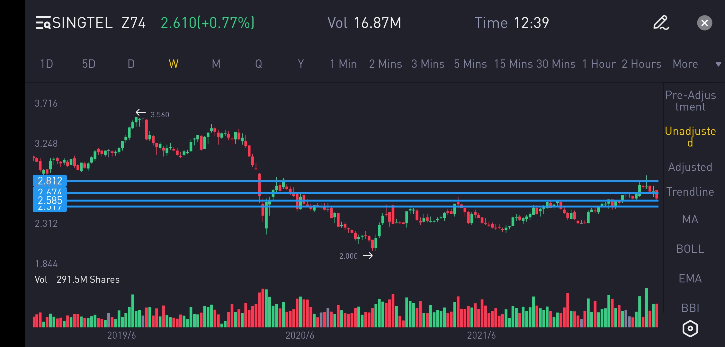Close the full-screen chart view
The width and height of the screenshot is (725, 347).
[x=704, y=23]
